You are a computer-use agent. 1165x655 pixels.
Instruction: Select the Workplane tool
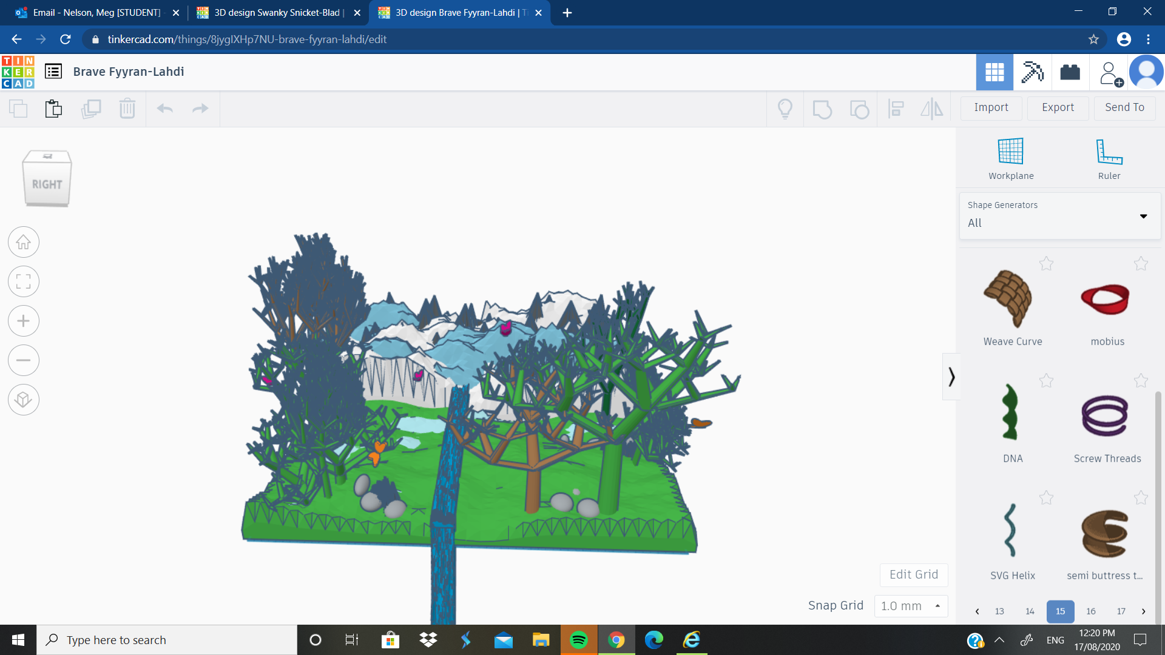tap(1010, 158)
